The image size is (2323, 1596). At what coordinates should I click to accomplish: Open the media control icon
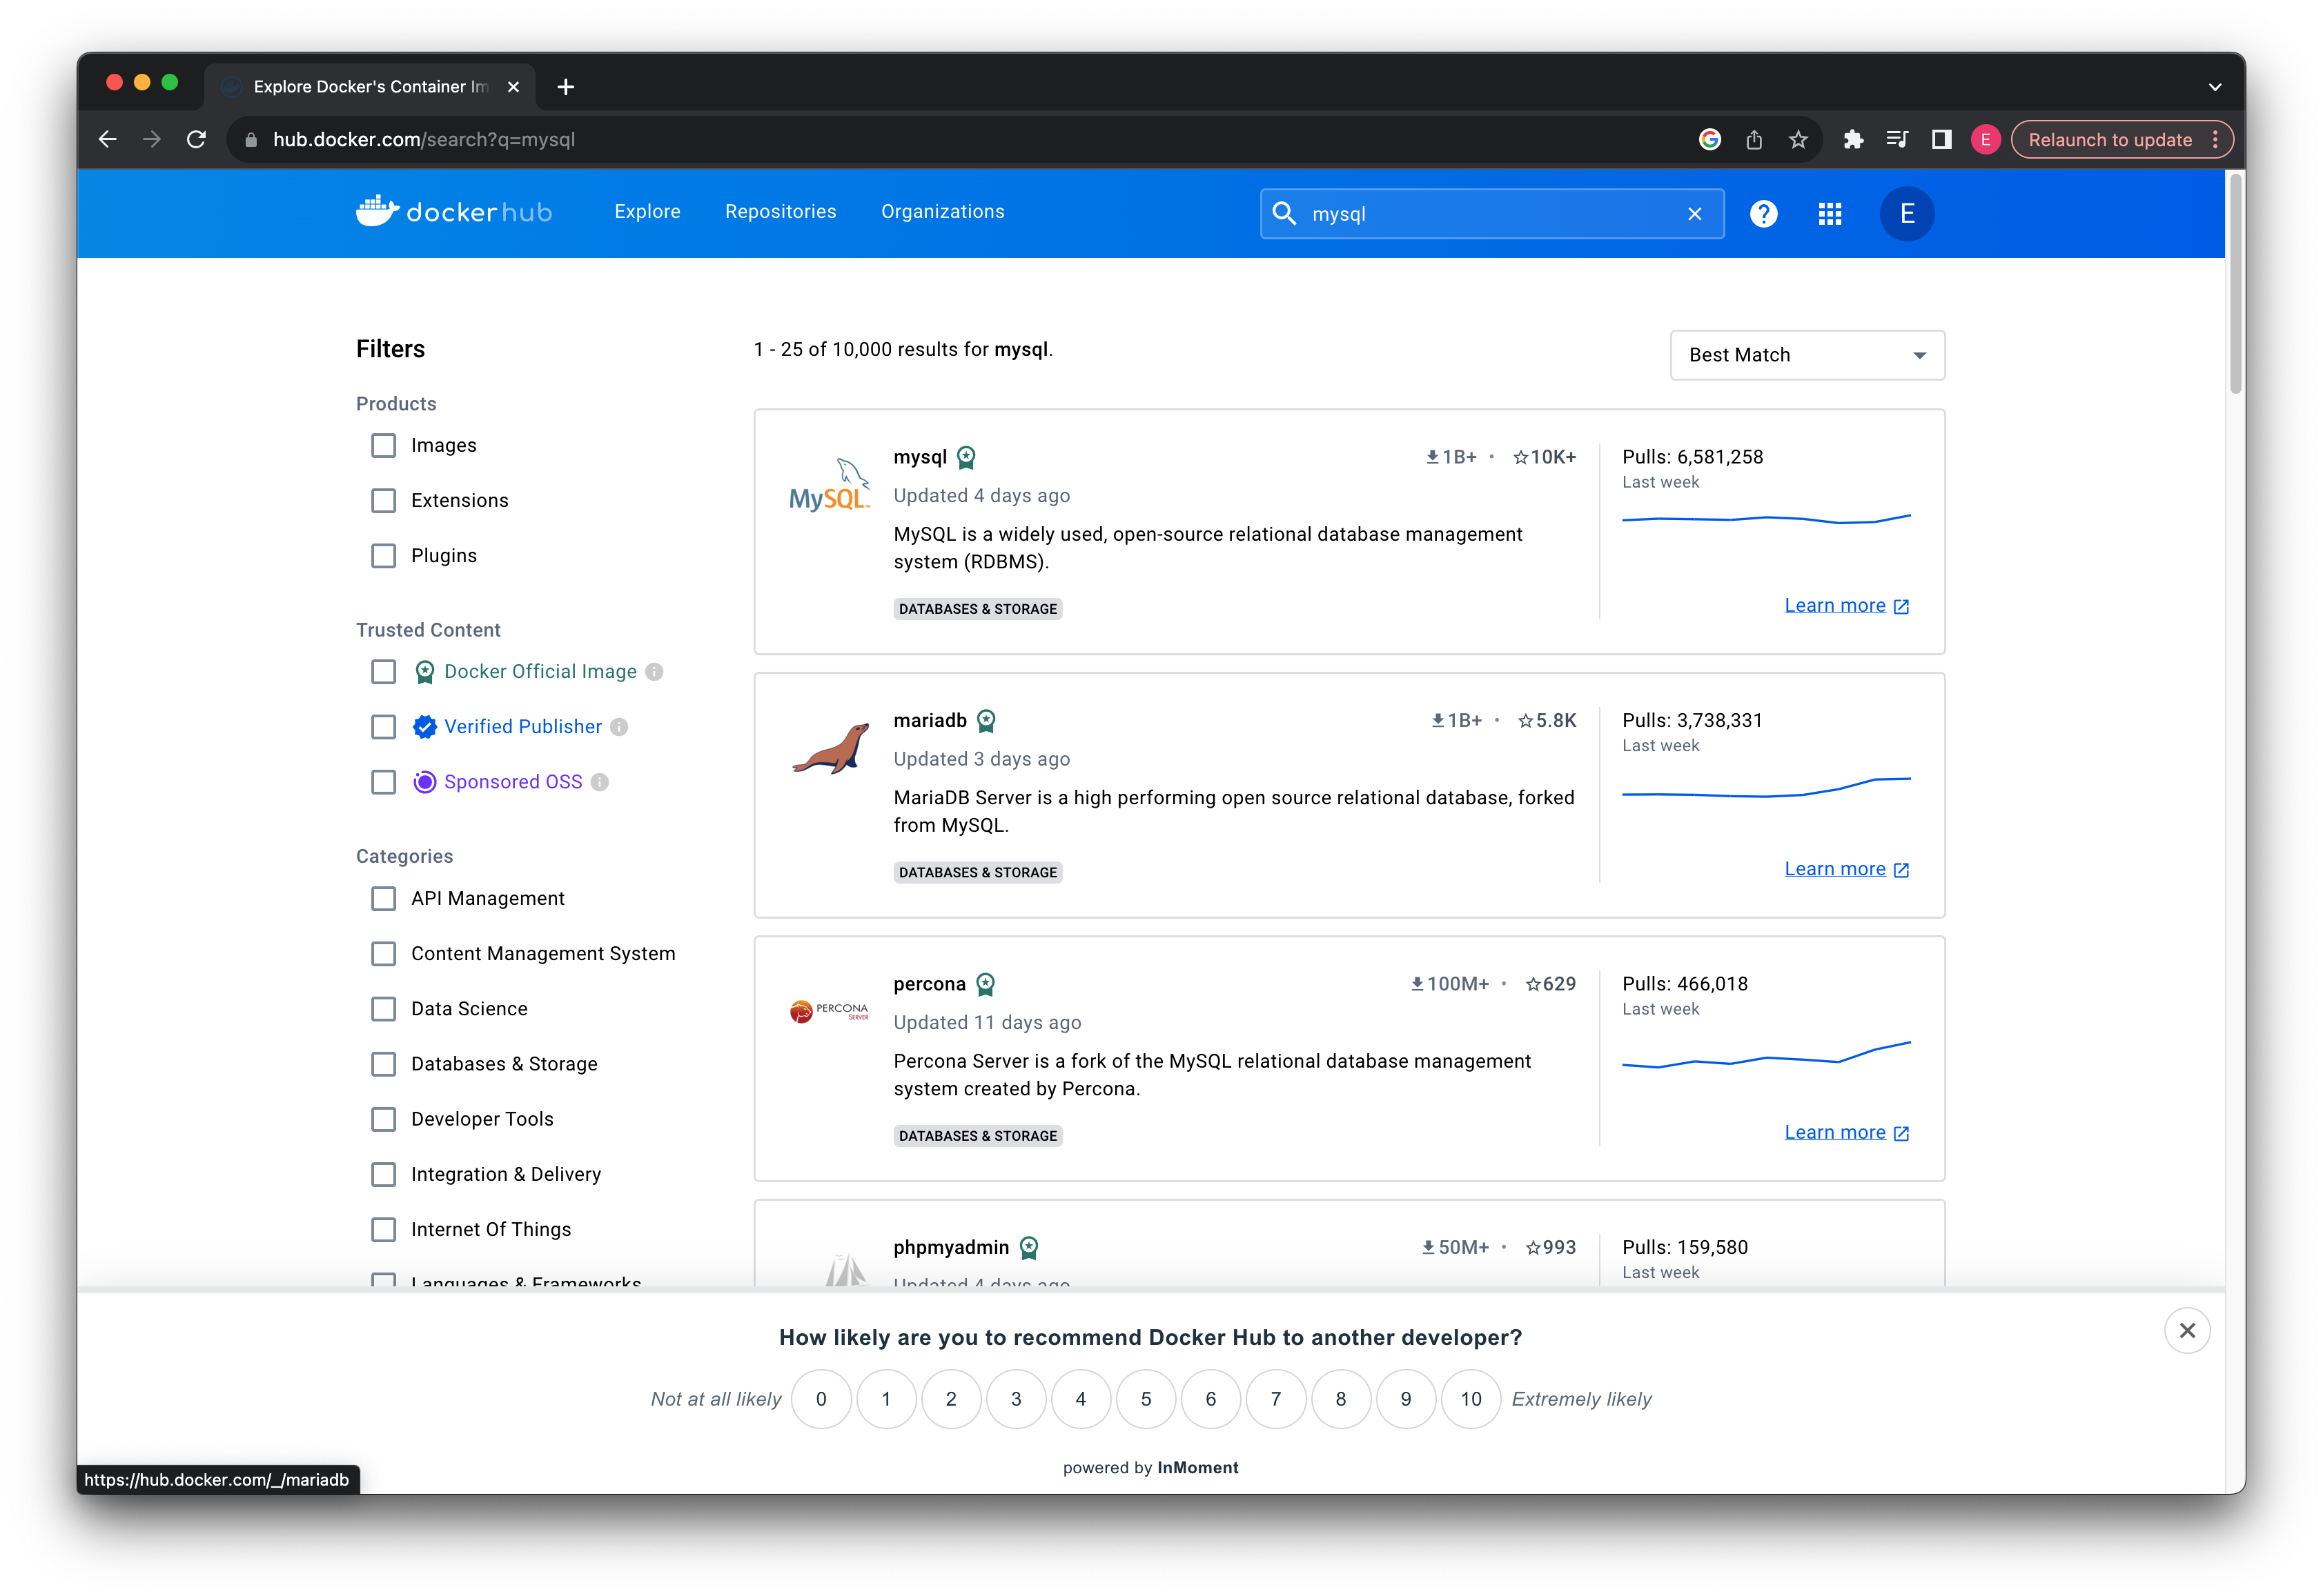coord(1896,139)
